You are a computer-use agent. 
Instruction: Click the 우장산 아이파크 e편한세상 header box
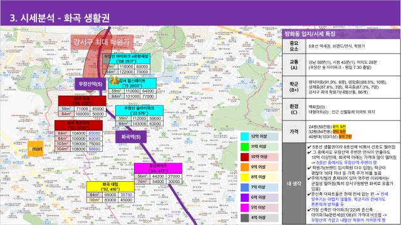pyautogui.click(x=127, y=58)
